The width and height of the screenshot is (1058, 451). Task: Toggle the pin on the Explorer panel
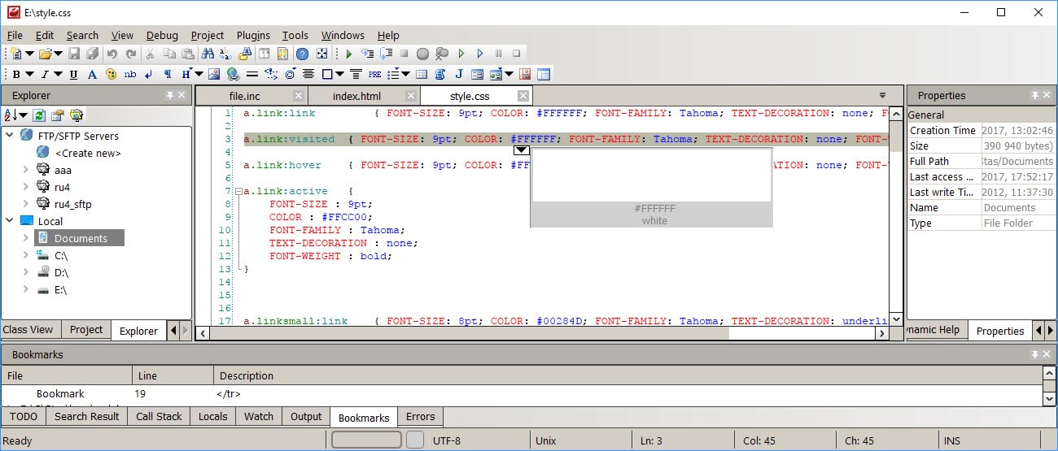pos(169,96)
